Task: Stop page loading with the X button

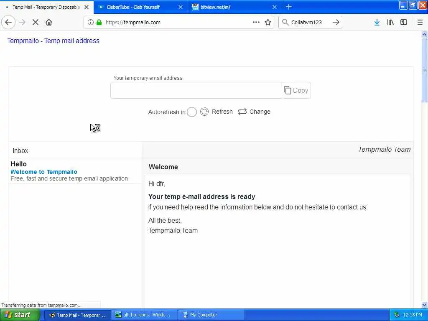Action: pyautogui.click(x=36, y=23)
